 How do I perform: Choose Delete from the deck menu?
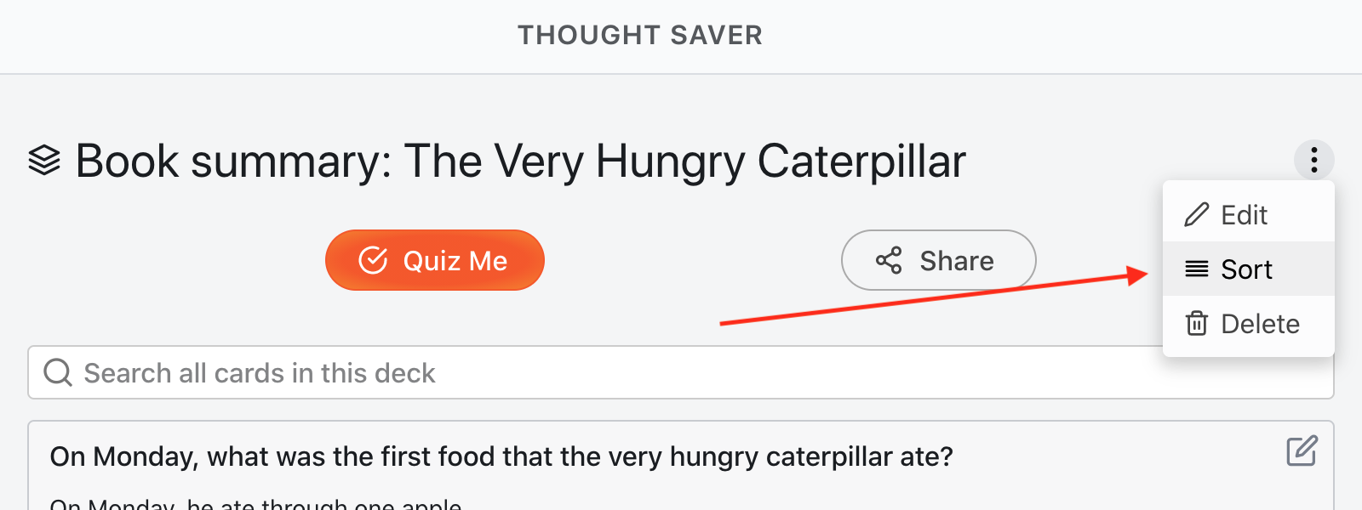pyautogui.click(x=1260, y=324)
